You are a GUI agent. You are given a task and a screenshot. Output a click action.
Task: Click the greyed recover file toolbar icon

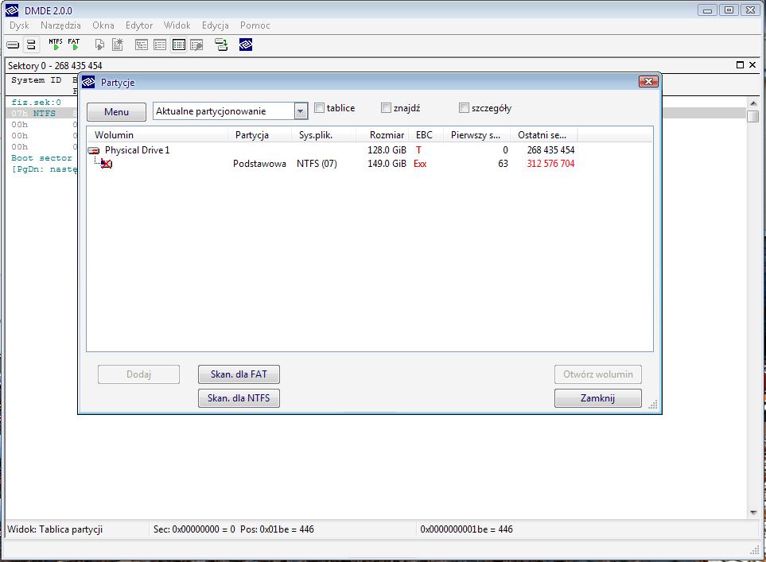[99, 45]
